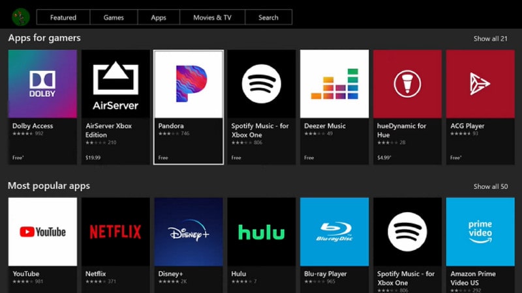
Task: Open the Dolby Access app icon
Action: point(42,84)
